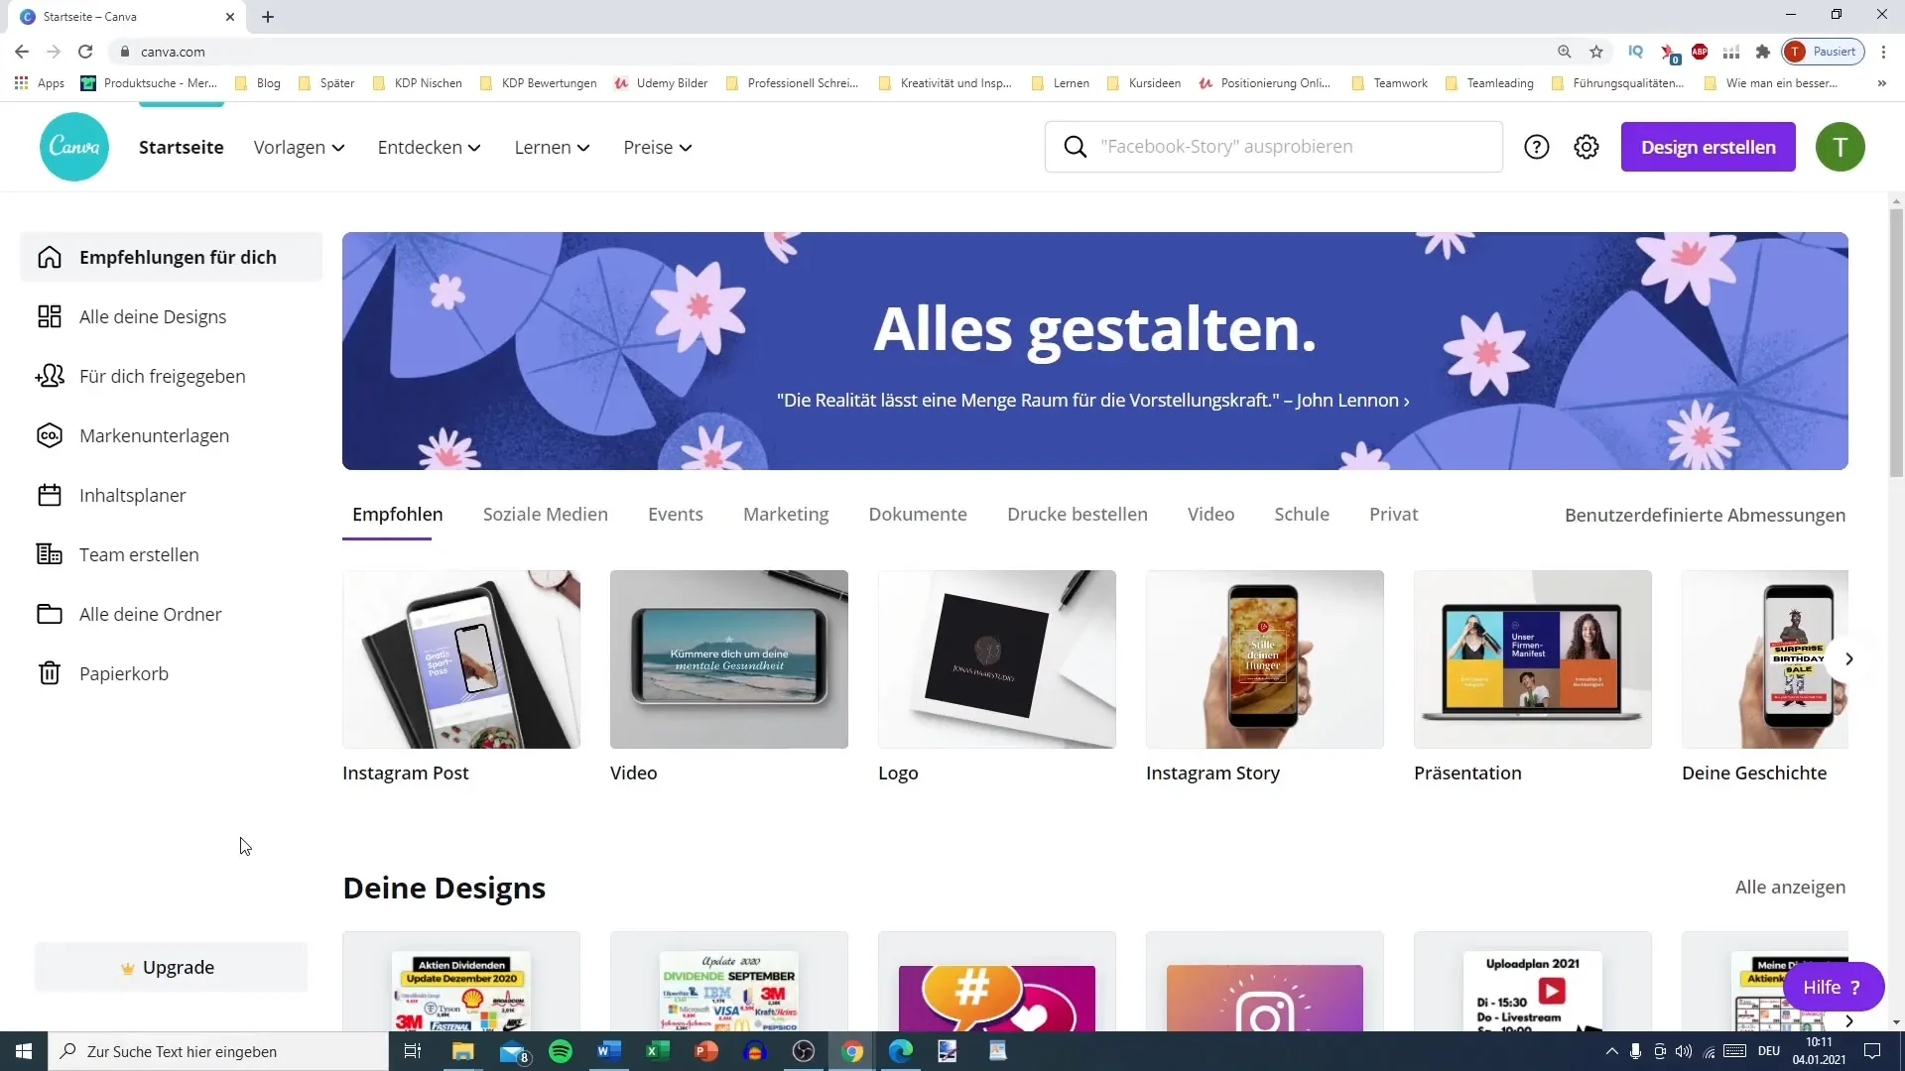Switch to the Marketing tab

pyautogui.click(x=786, y=515)
